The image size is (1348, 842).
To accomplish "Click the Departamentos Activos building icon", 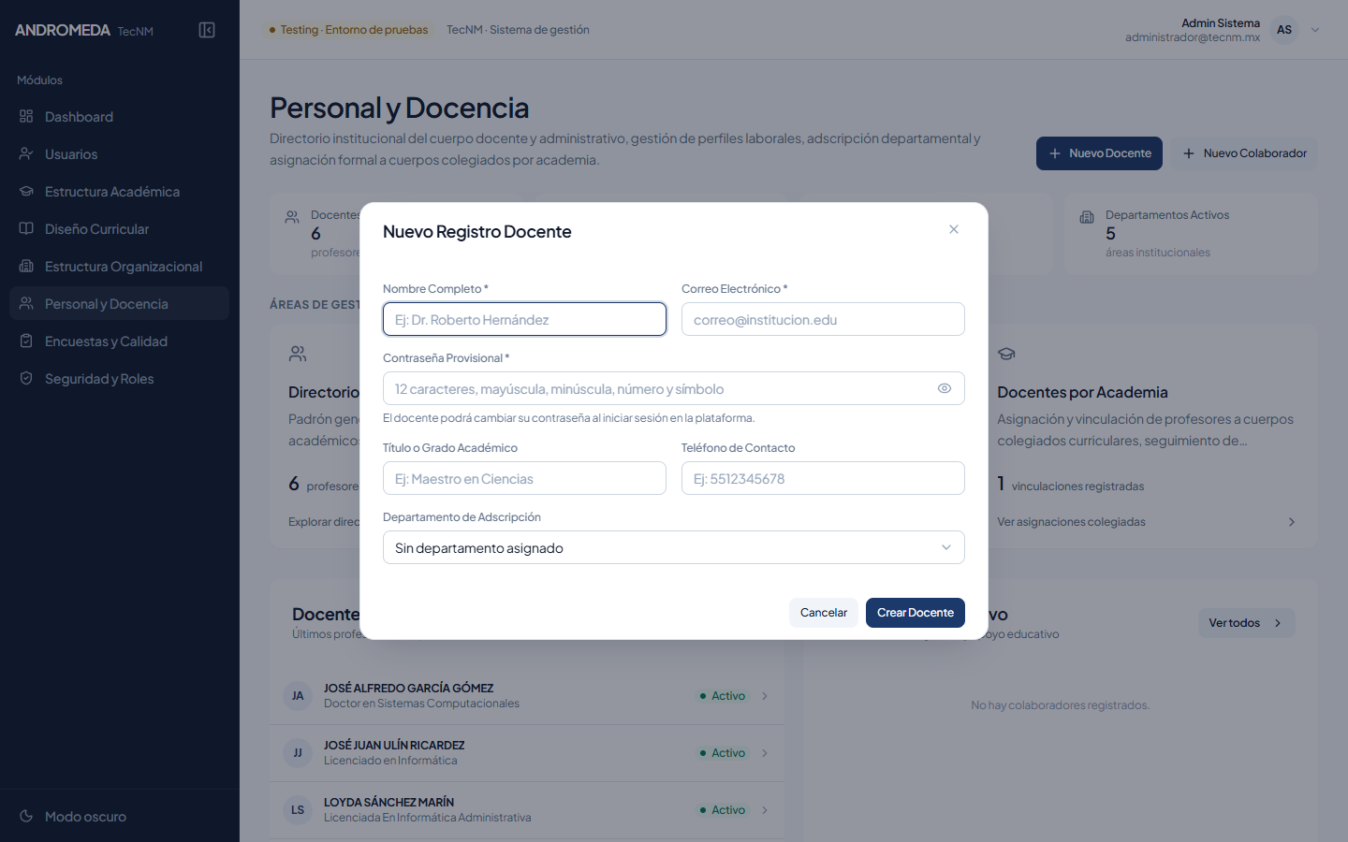I will (1087, 216).
